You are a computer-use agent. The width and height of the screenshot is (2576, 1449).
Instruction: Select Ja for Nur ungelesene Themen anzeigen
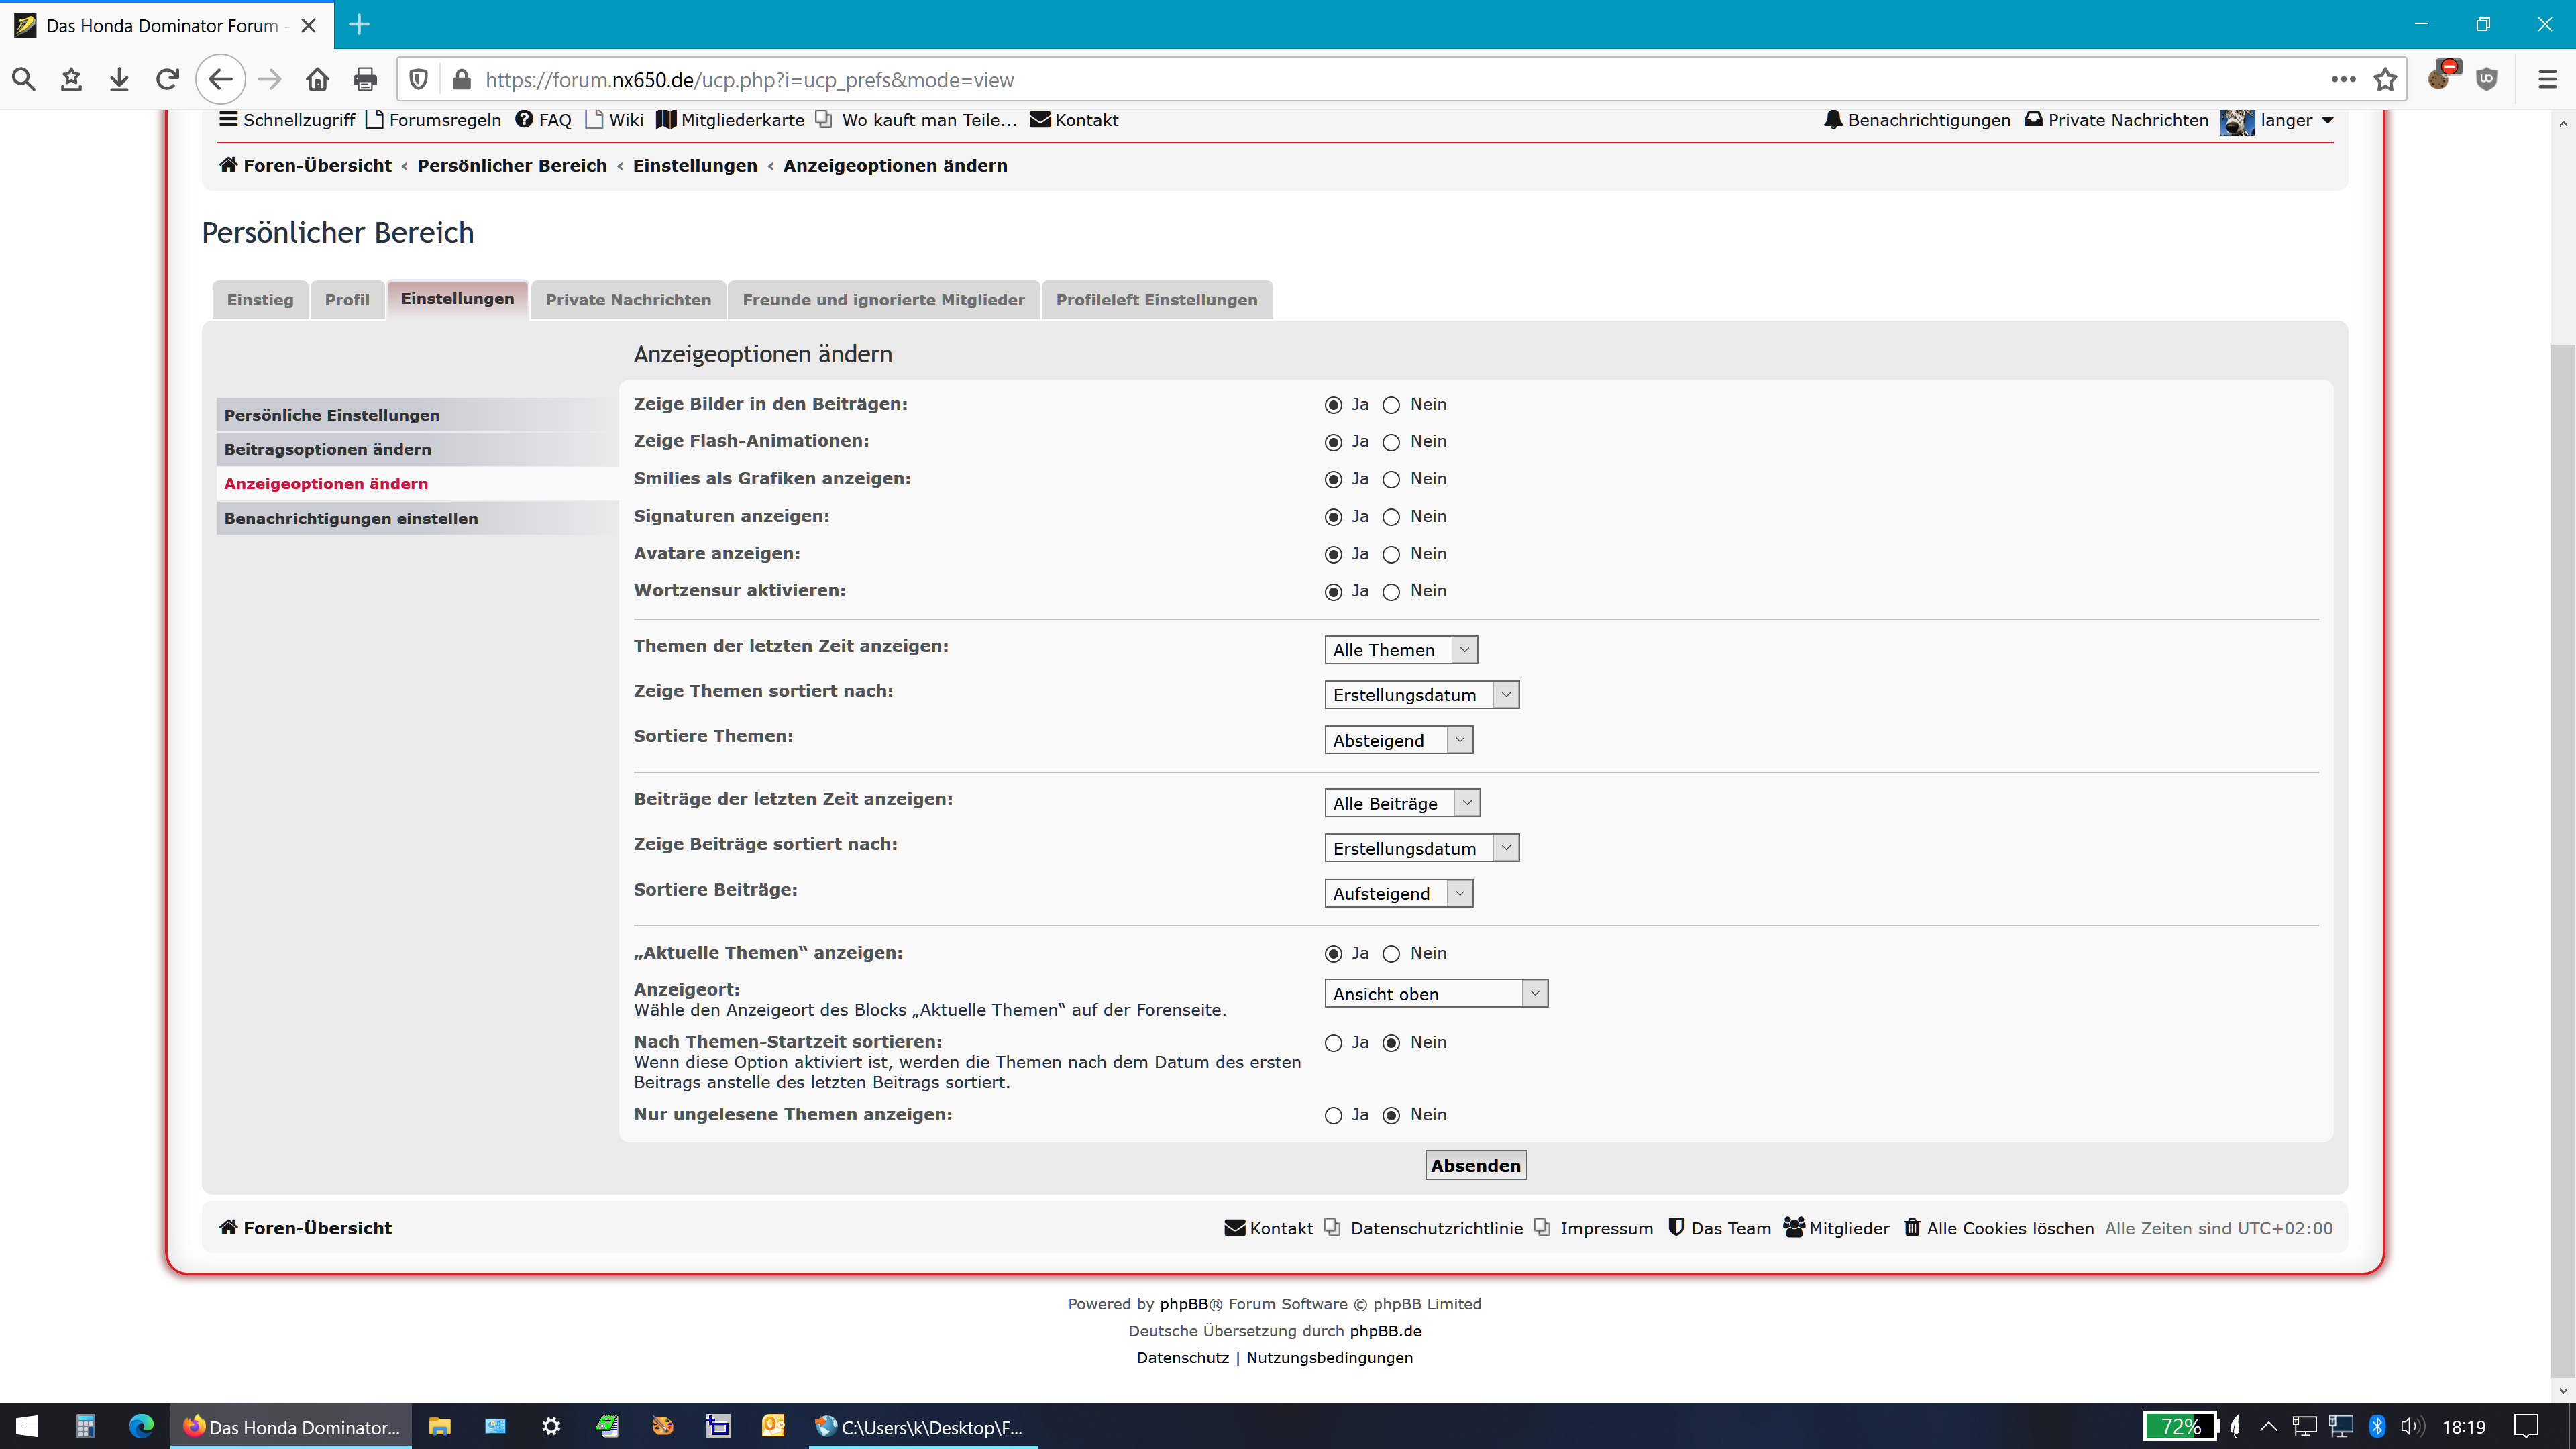pyautogui.click(x=1333, y=1116)
